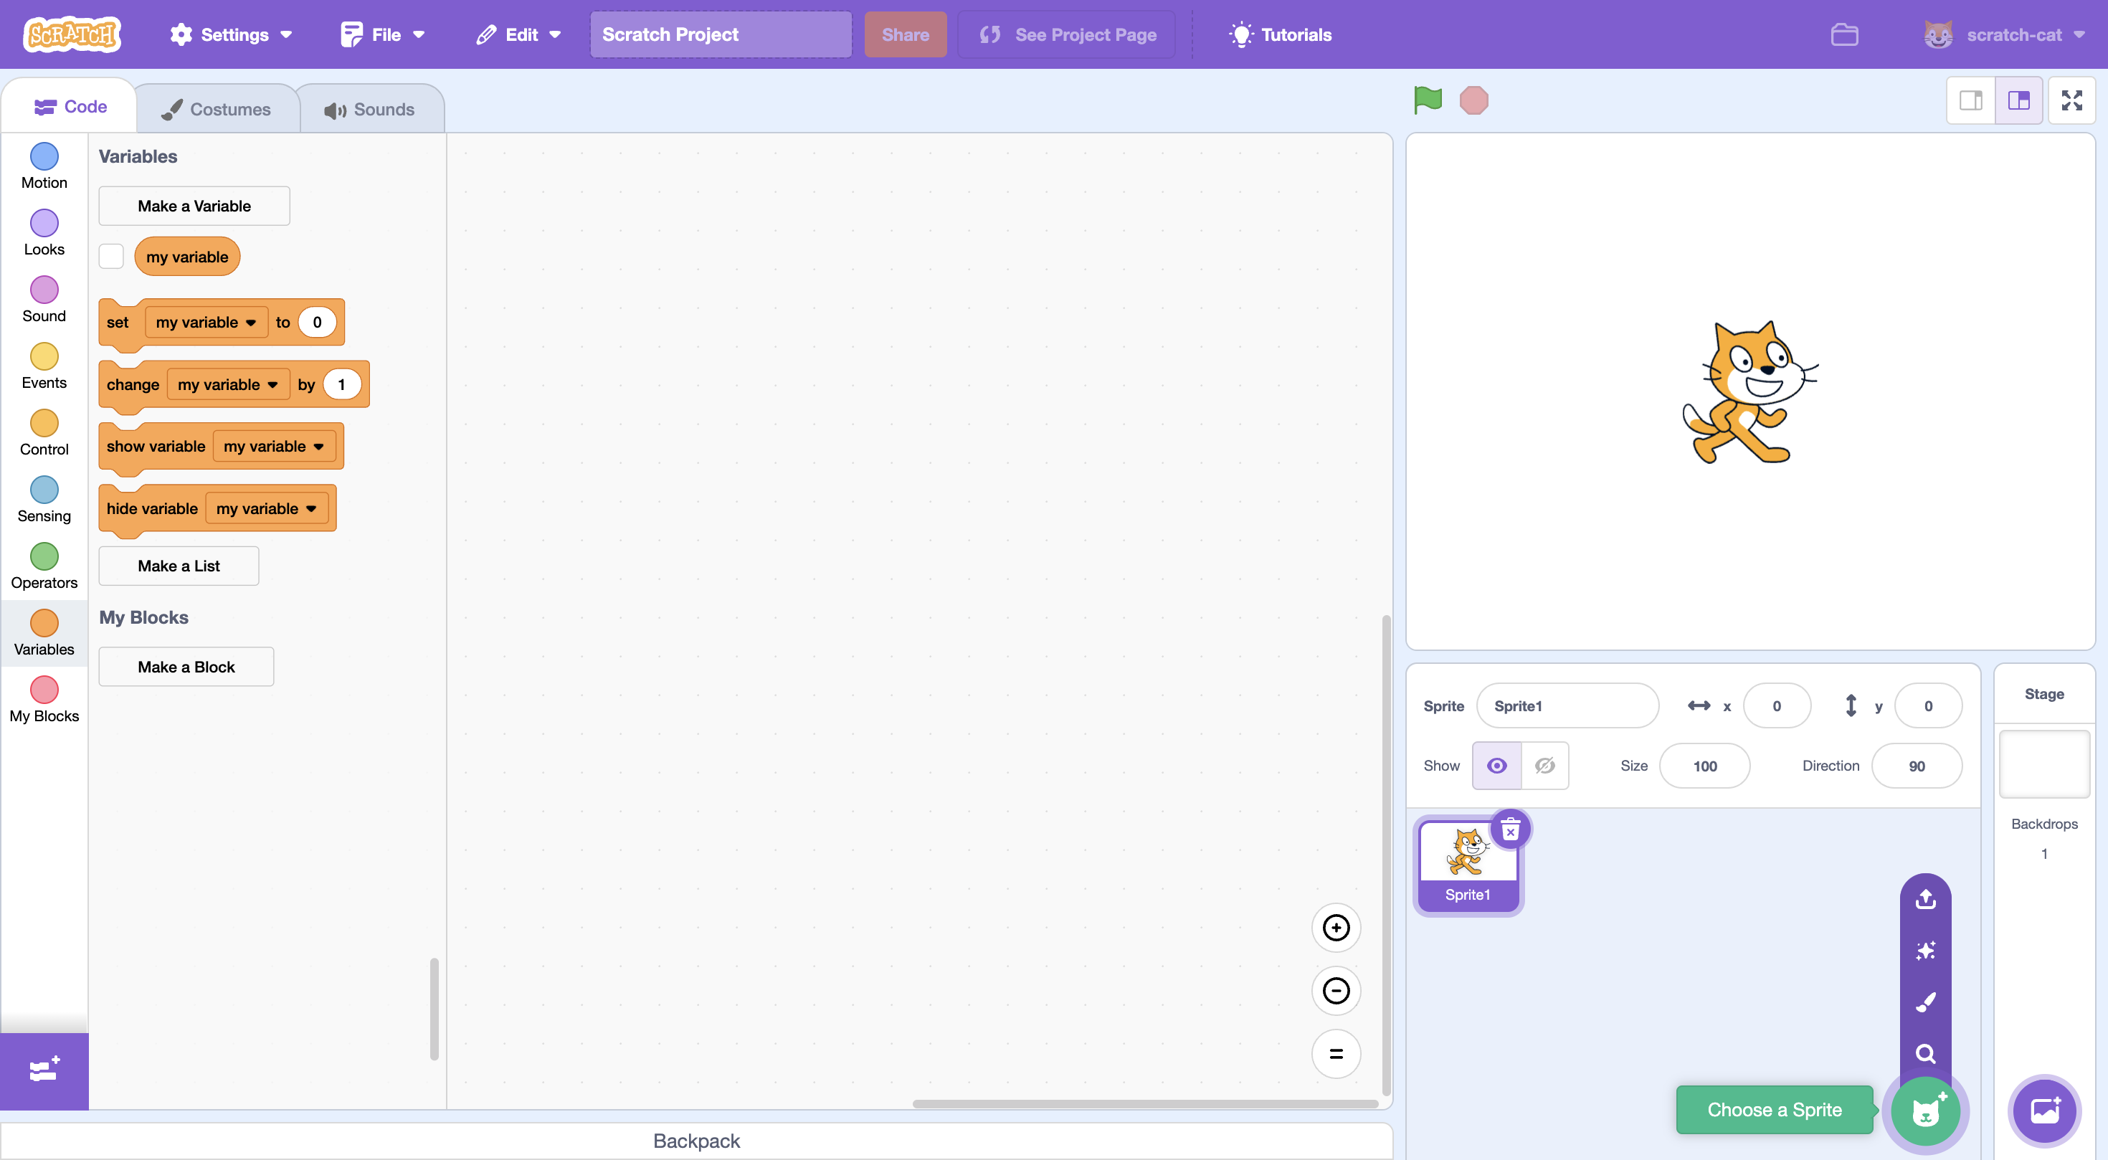Enter fullscreen stage mode
The width and height of the screenshot is (2108, 1160).
click(x=2073, y=100)
